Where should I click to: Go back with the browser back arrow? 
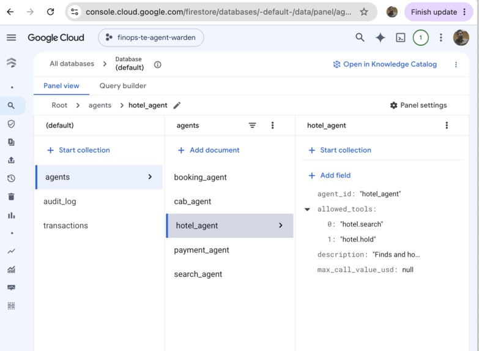click(10, 12)
